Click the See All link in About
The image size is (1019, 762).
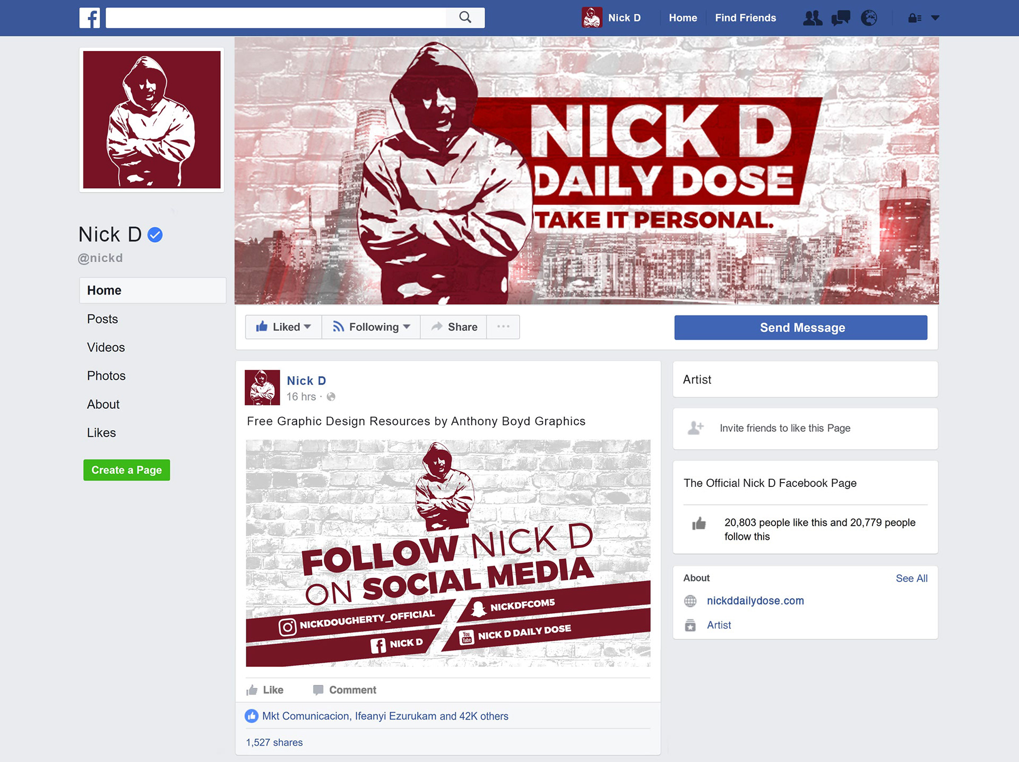coord(911,578)
